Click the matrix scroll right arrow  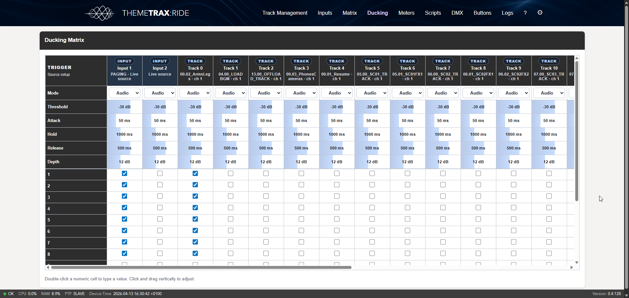tap(572, 268)
